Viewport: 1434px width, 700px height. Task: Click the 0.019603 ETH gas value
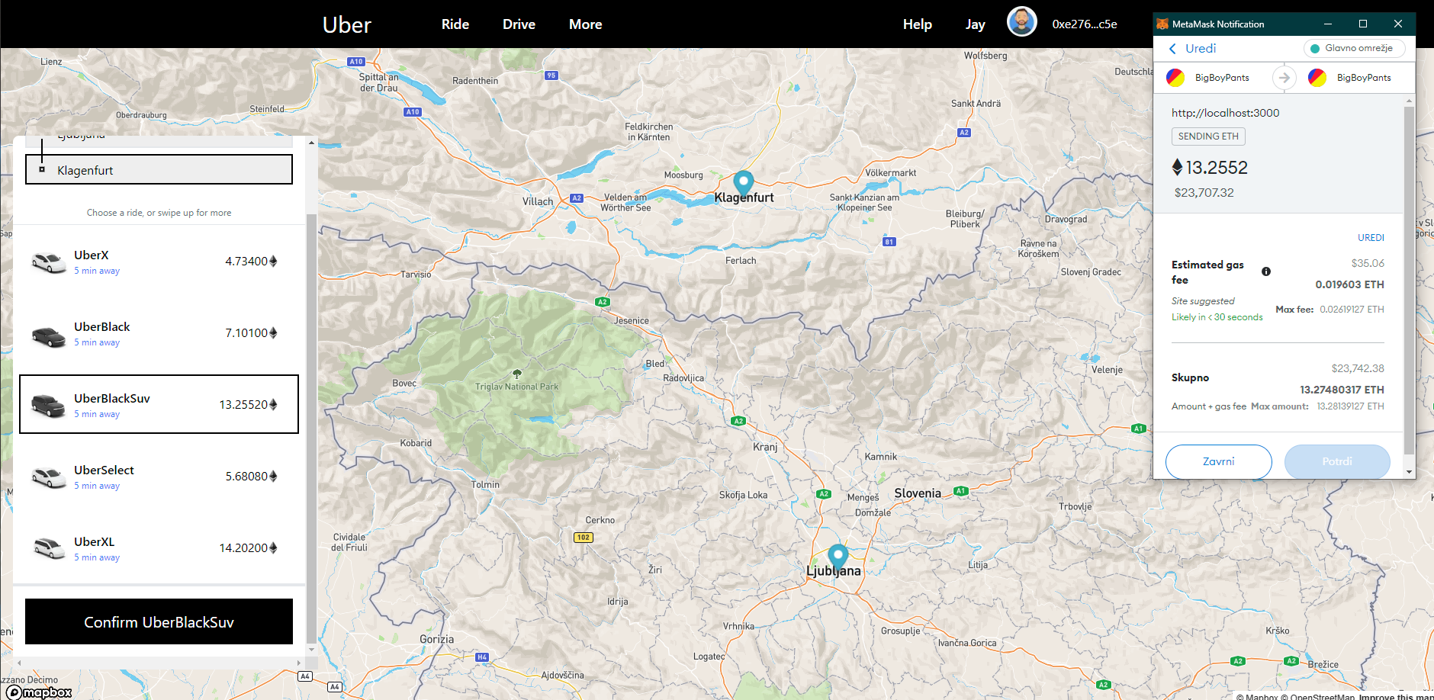(x=1349, y=284)
